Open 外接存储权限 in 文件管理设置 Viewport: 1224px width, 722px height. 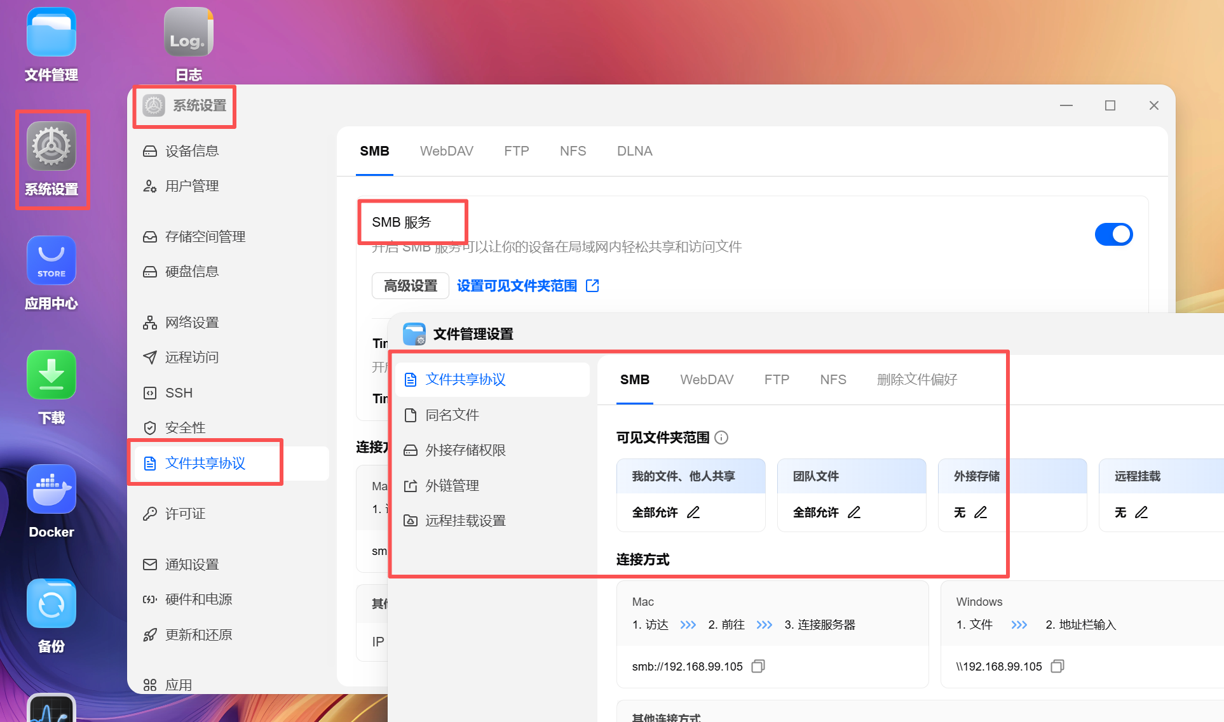tap(493, 450)
